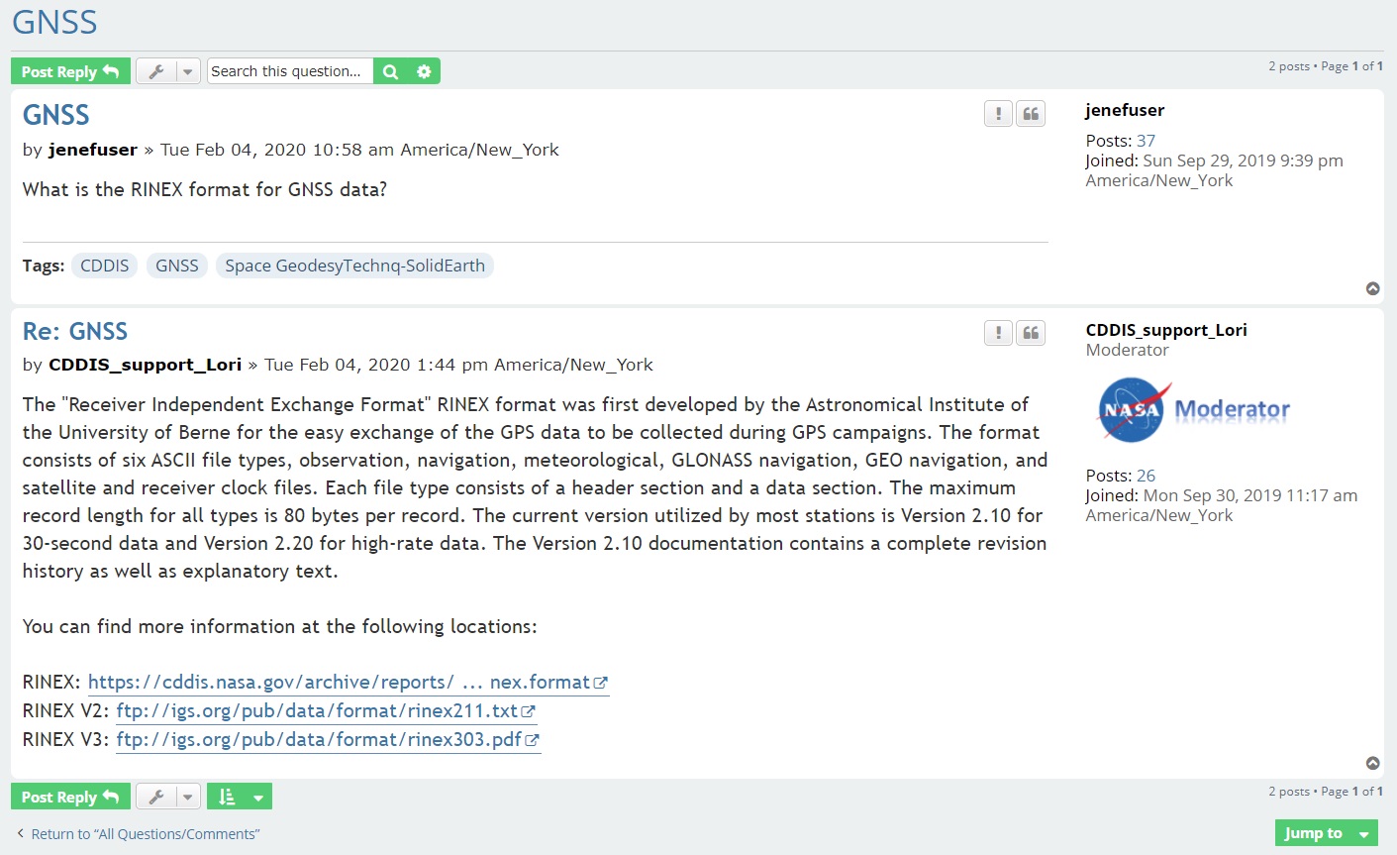The height and width of the screenshot is (855, 1397).
Task: Open the rinex211.txt FTP link
Action: click(326, 711)
